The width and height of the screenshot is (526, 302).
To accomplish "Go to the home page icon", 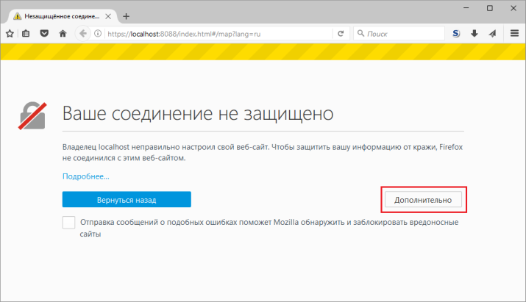I will click(x=63, y=34).
